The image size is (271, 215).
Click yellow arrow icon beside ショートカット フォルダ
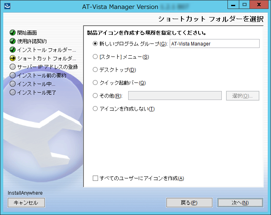(13, 58)
